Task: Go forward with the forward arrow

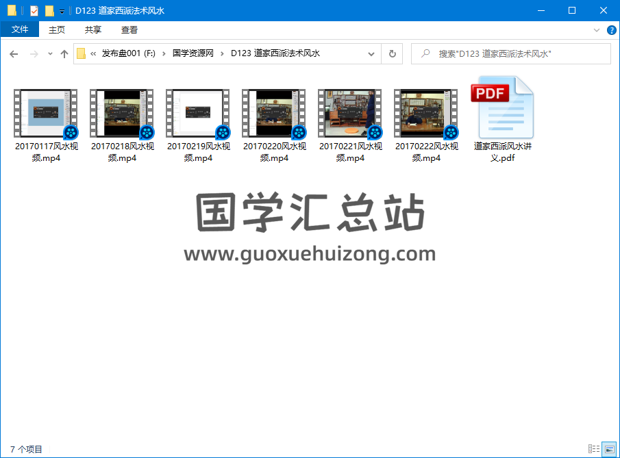Action: click(x=34, y=54)
